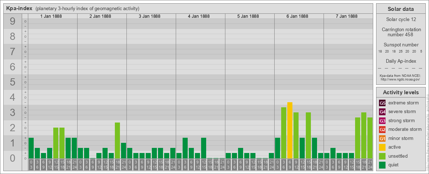Select the yellow 'active' legend swatch

tap(382, 147)
